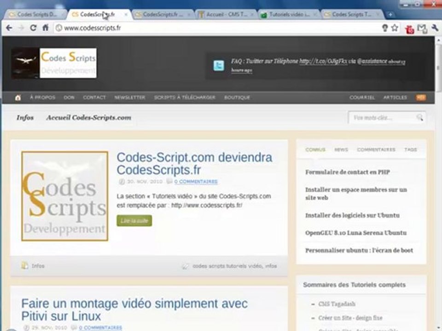This screenshot has width=442, height=331.
Task: Click the ARTICLES link in navigation
Action: [x=395, y=97]
